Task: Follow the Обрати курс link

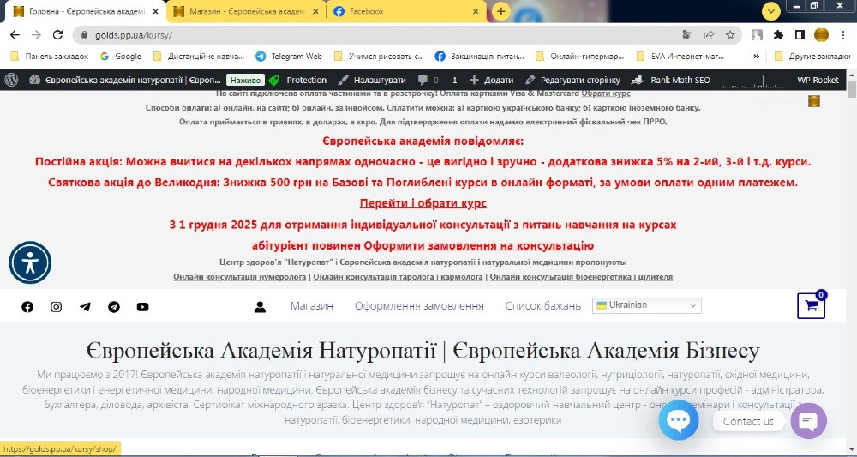Action: pyautogui.click(x=606, y=93)
